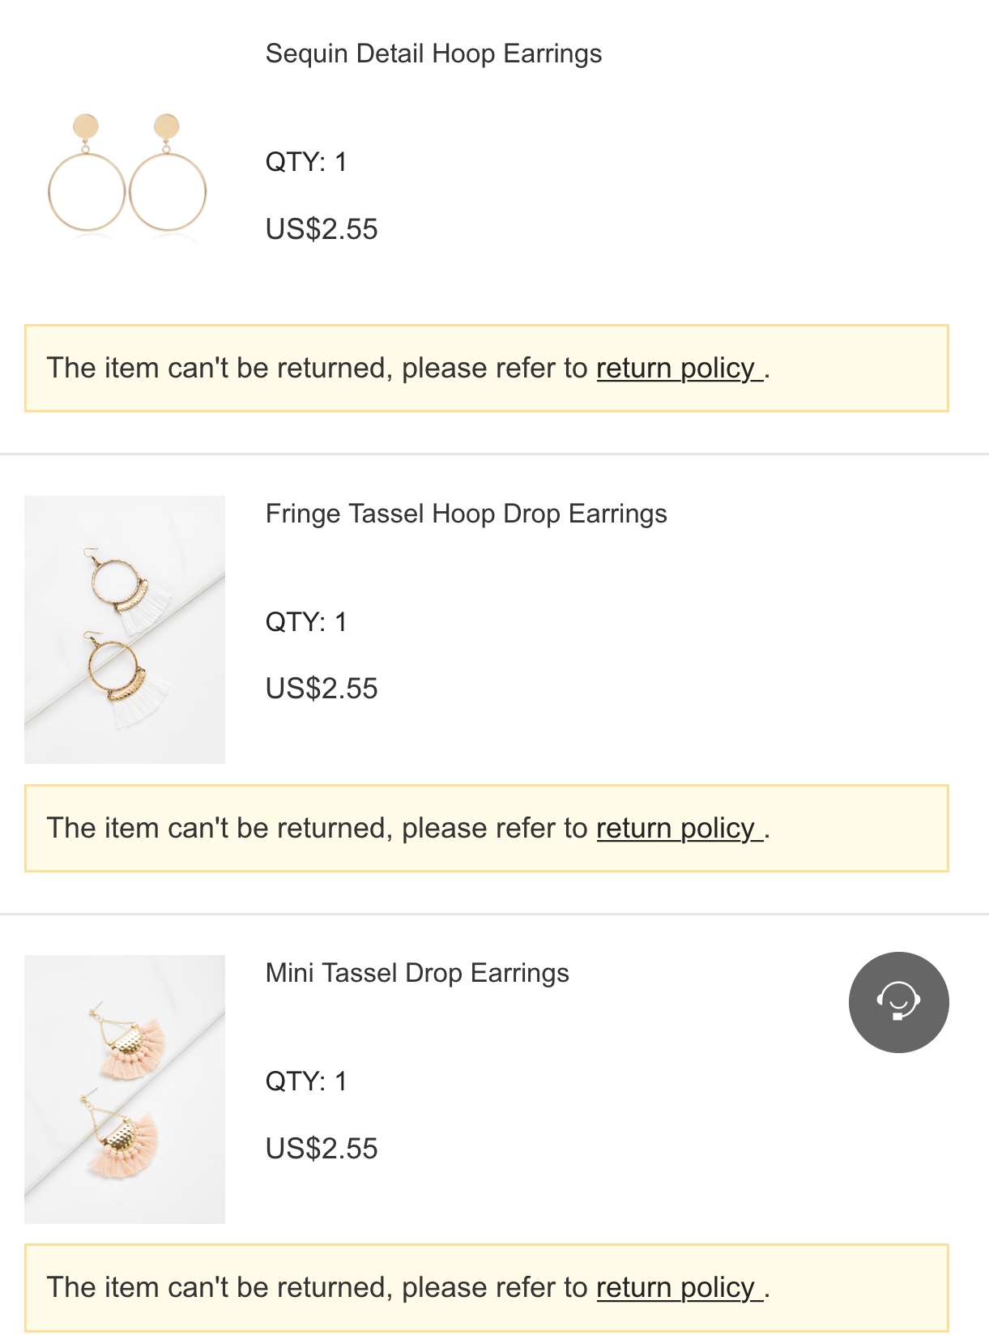The width and height of the screenshot is (989, 1335).
Task: Click the US$2.55 price of Sequin Hoop Earrings
Action: (322, 229)
